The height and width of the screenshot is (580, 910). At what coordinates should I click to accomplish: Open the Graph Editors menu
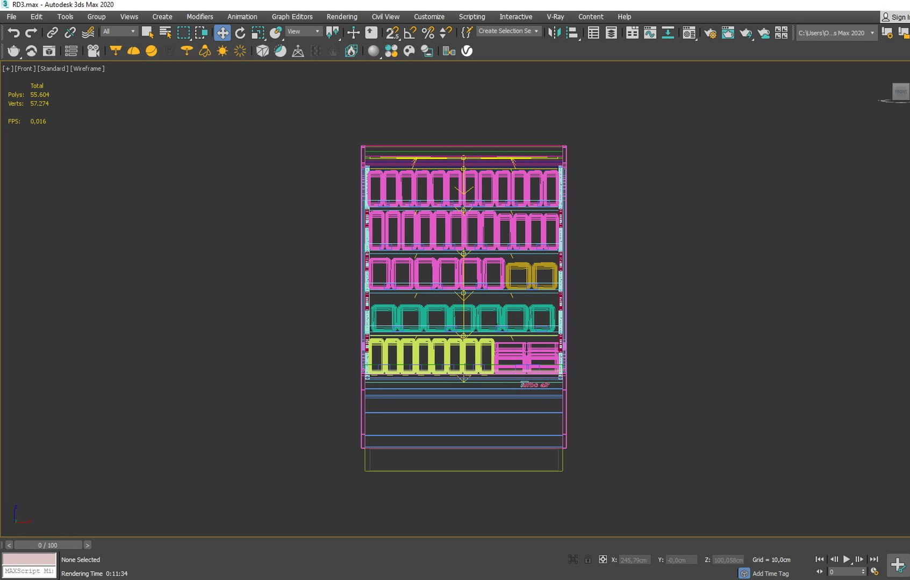point(292,17)
